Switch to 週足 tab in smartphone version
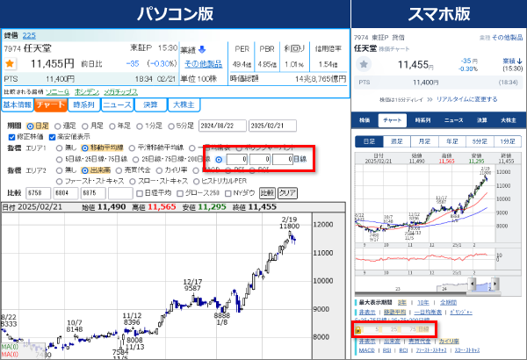The width and height of the screenshot is (527, 360). [x=397, y=141]
